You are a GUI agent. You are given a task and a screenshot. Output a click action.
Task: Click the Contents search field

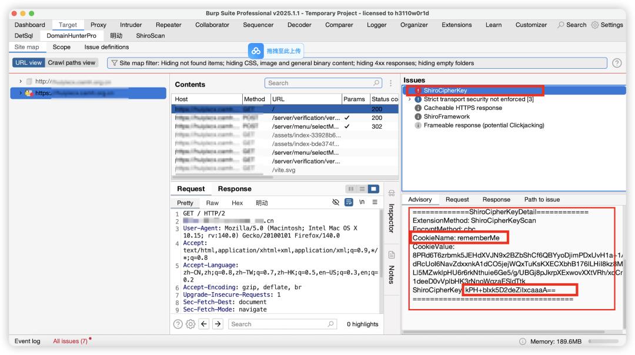(x=323, y=83)
